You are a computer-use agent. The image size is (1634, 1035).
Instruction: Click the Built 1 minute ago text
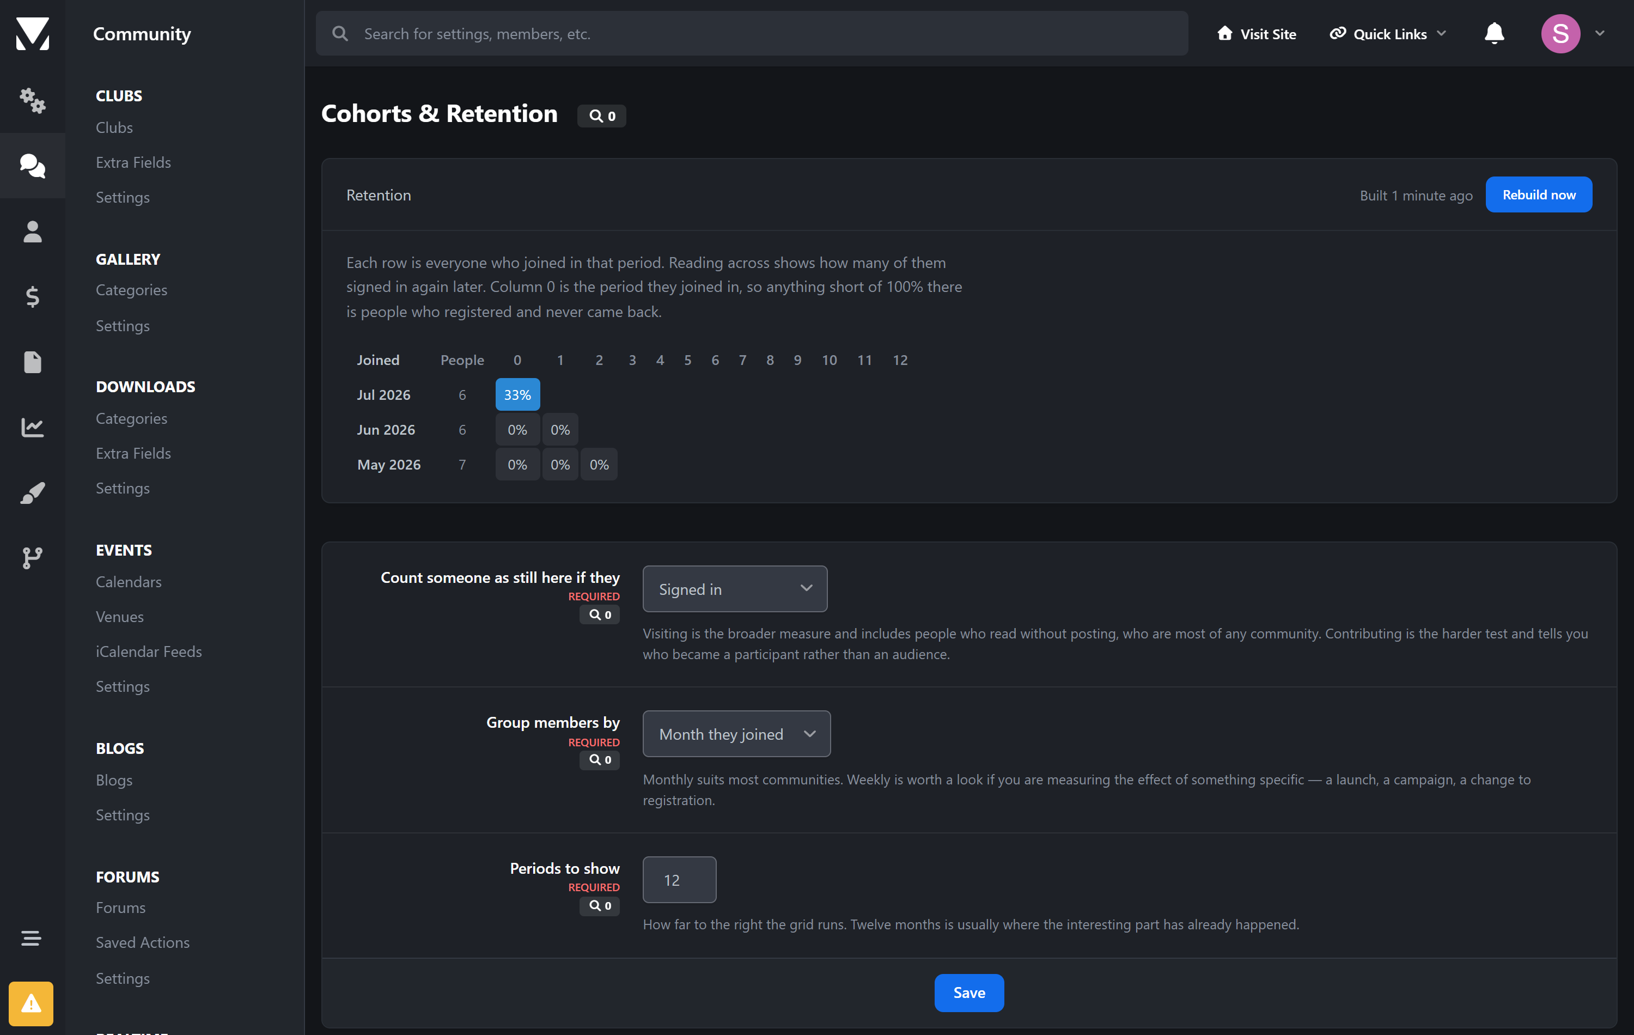[1416, 196]
